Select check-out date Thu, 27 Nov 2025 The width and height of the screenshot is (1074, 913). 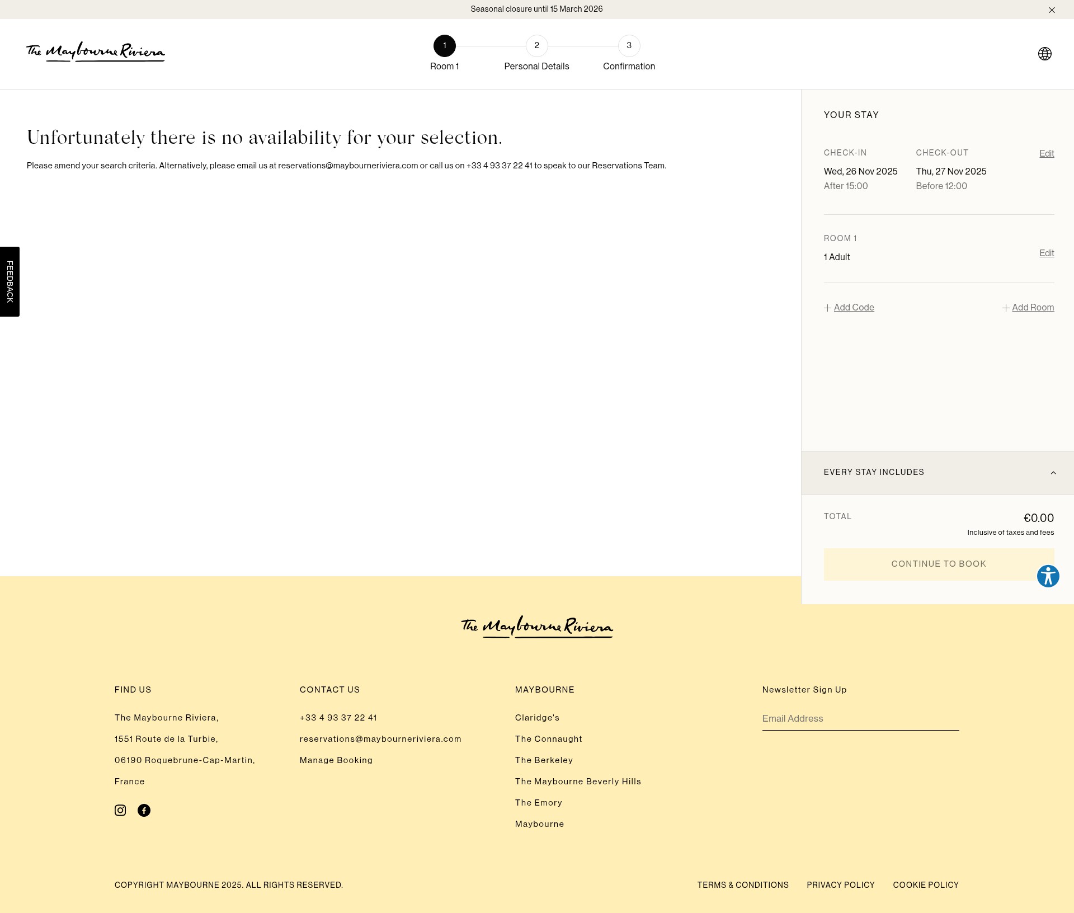[x=951, y=172]
